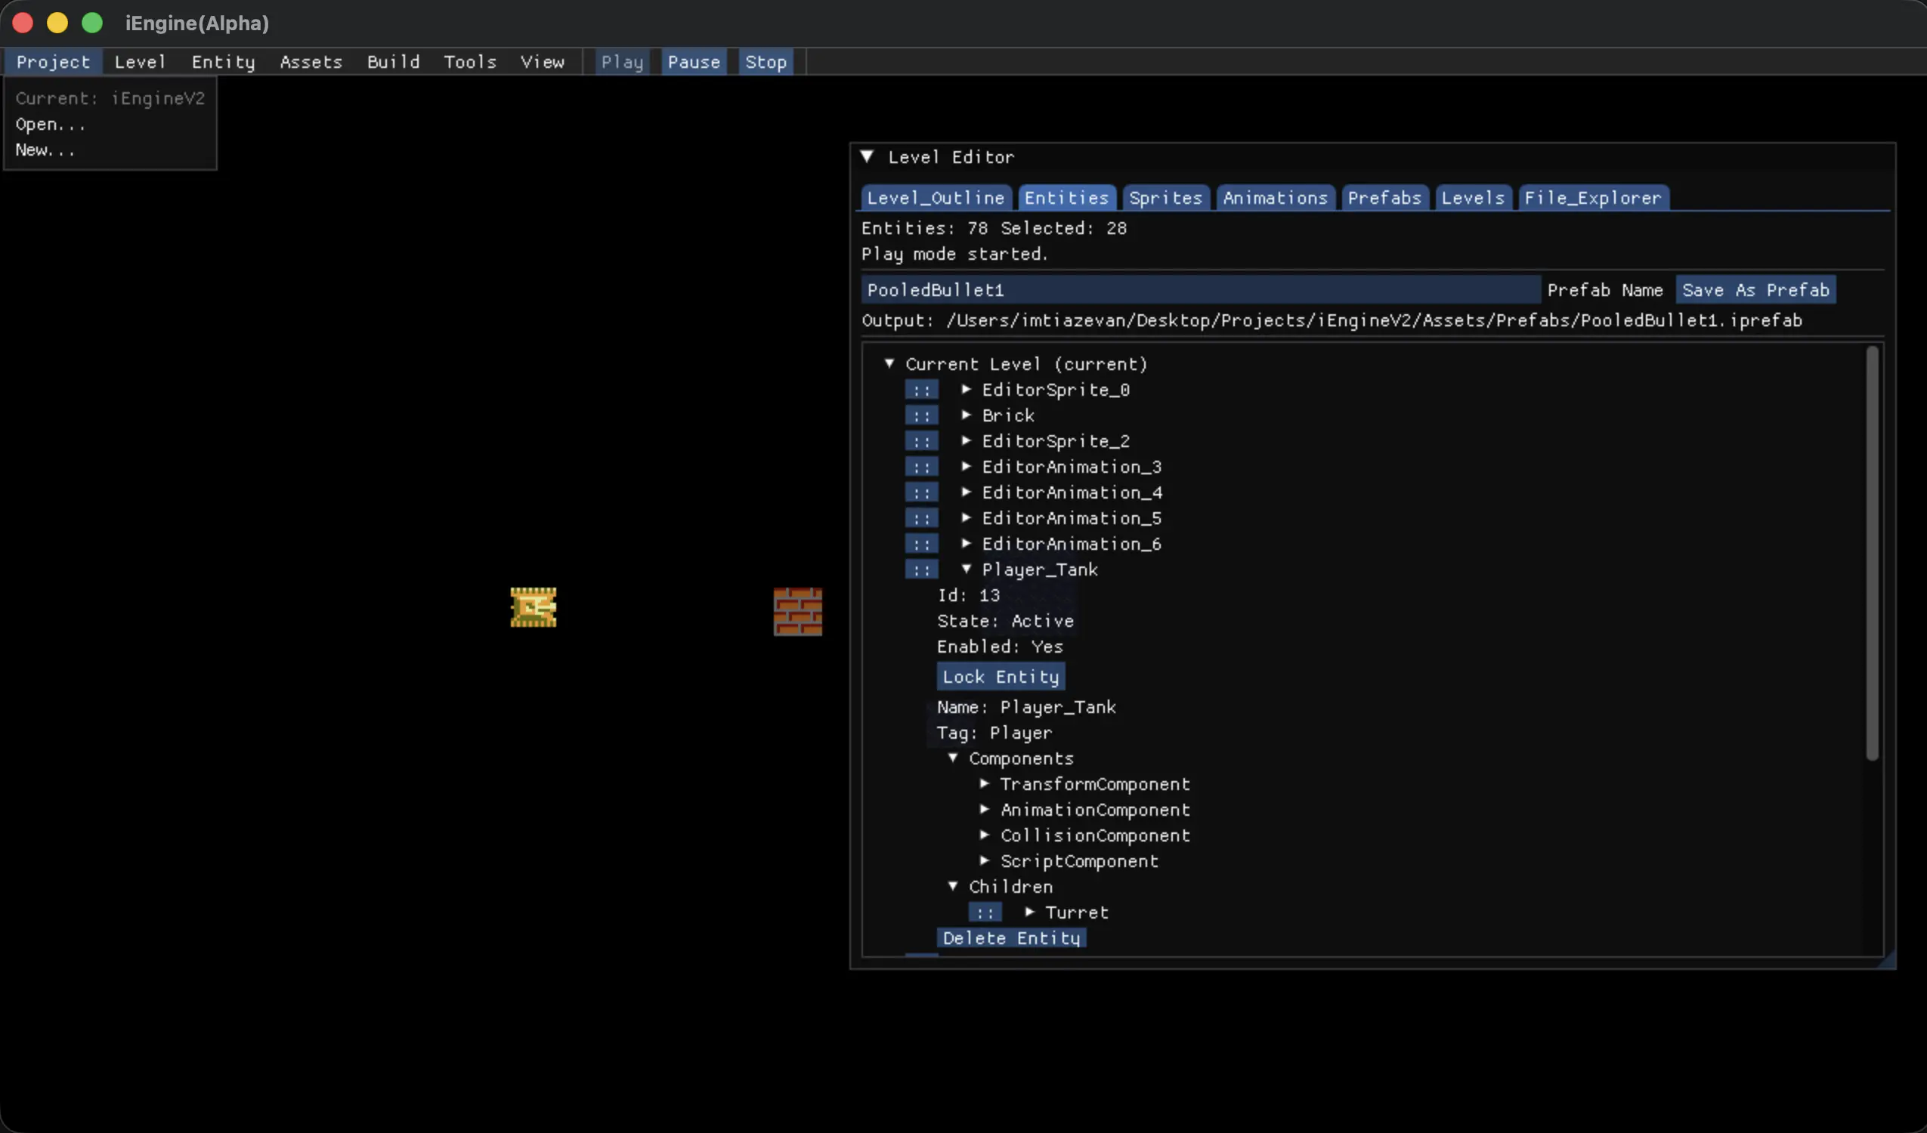Collapse the Components section
The image size is (1927, 1133).
[x=953, y=758]
